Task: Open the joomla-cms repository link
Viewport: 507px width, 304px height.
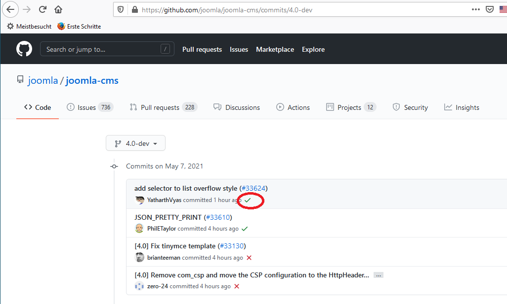Action: [92, 80]
